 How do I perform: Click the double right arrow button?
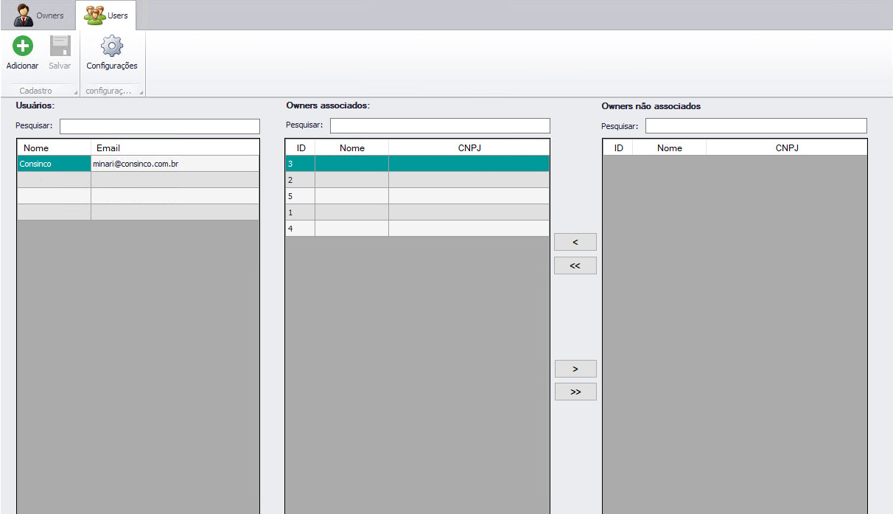pos(575,392)
